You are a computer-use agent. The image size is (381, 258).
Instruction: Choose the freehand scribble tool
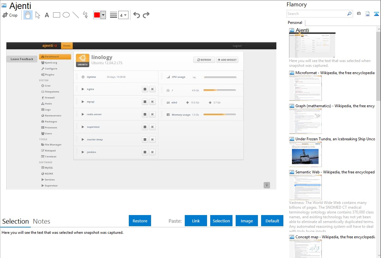85,15
